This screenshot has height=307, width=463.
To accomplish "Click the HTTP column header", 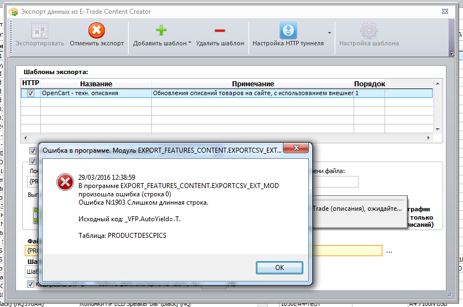I will (x=31, y=83).
